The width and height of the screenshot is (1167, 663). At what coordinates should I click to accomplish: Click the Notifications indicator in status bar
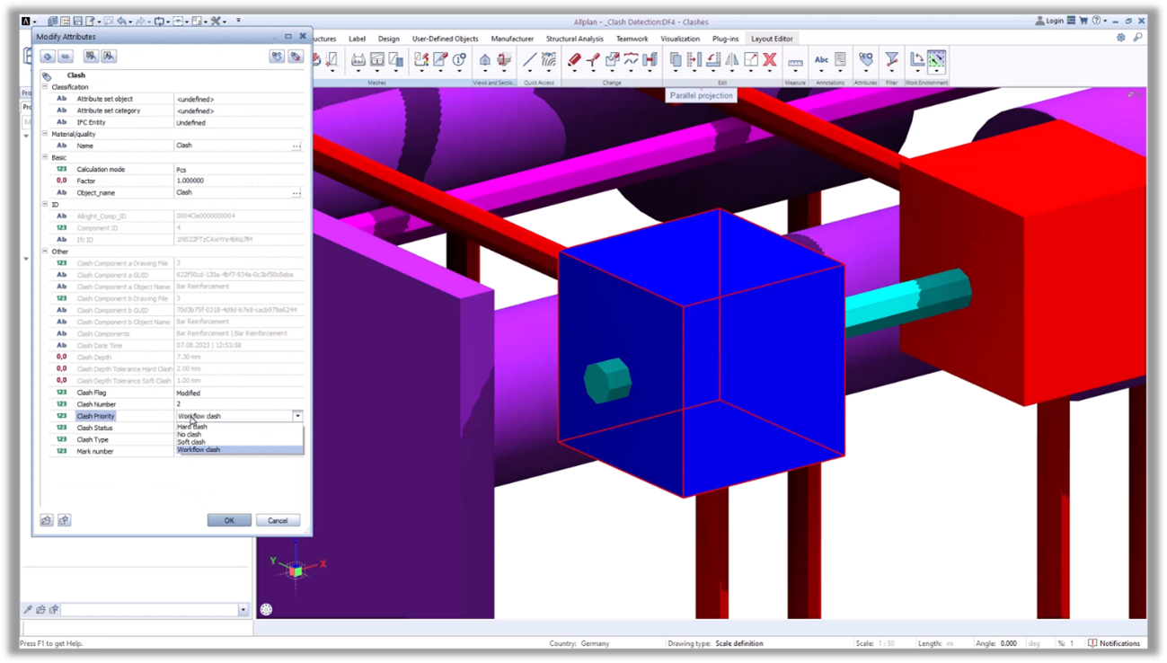point(1114,643)
